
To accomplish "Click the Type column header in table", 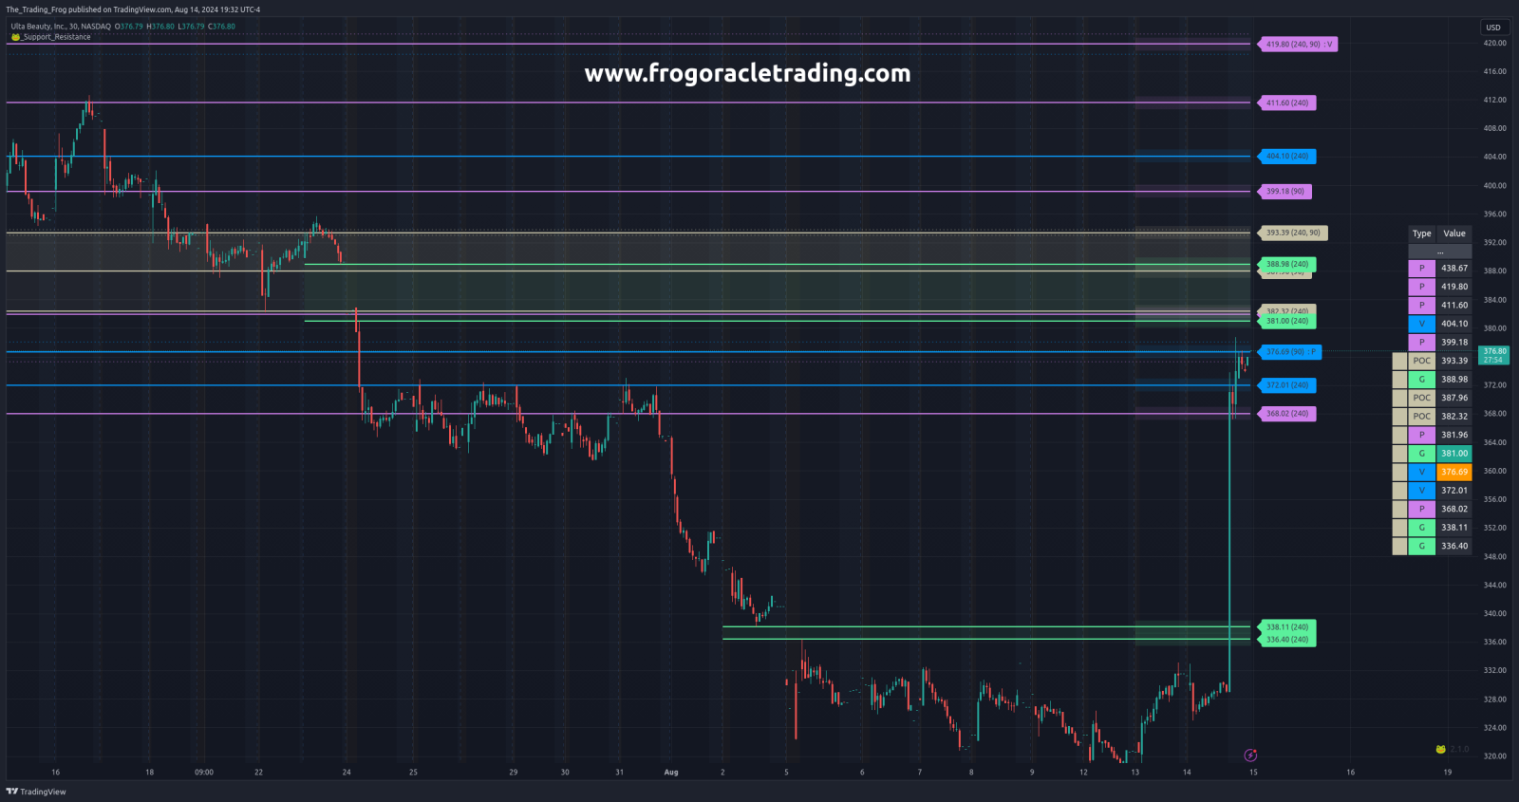I will (1421, 233).
